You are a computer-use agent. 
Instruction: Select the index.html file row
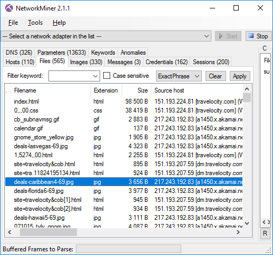124,101
